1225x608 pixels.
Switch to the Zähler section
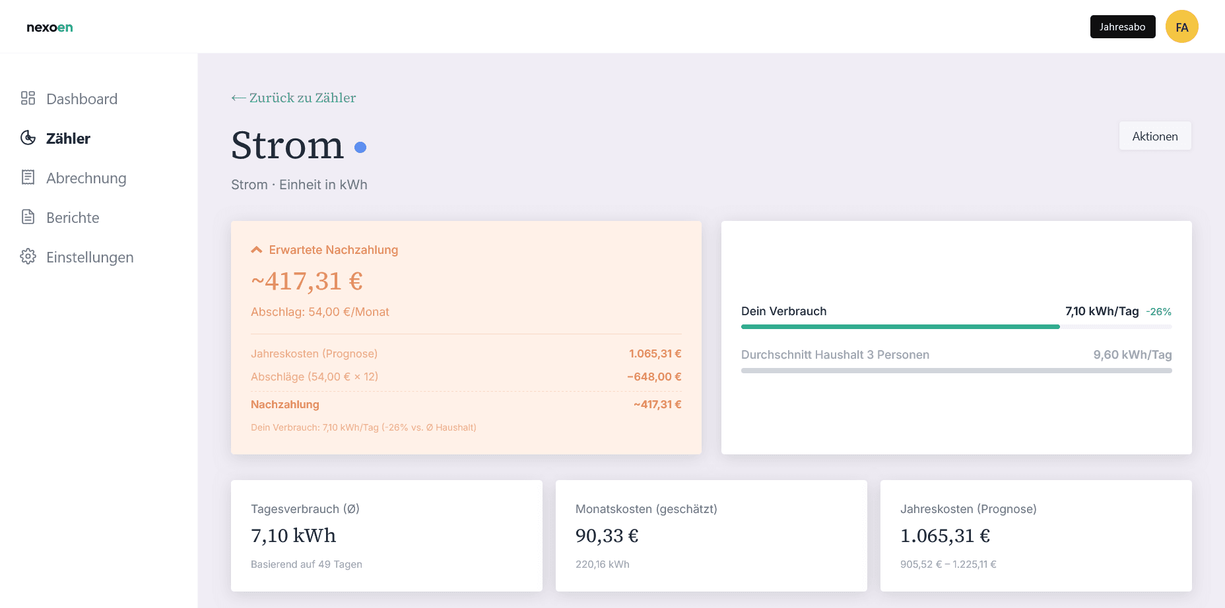point(68,138)
